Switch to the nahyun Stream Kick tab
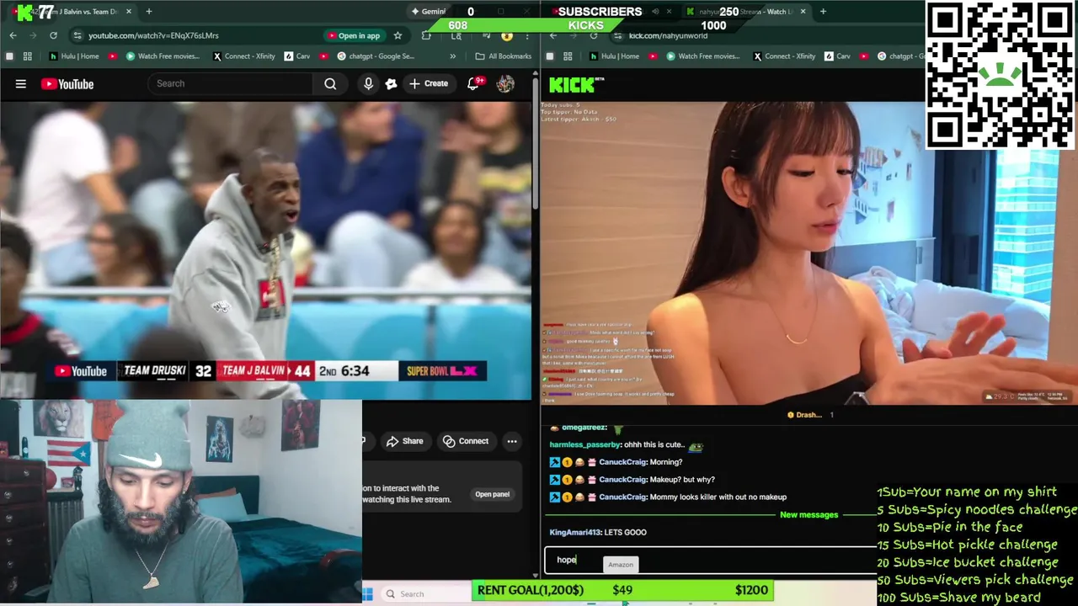Viewport: 1078px width, 606px height. click(741, 12)
